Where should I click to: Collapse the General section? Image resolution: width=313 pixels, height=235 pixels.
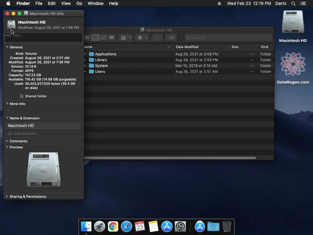point(7,47)
